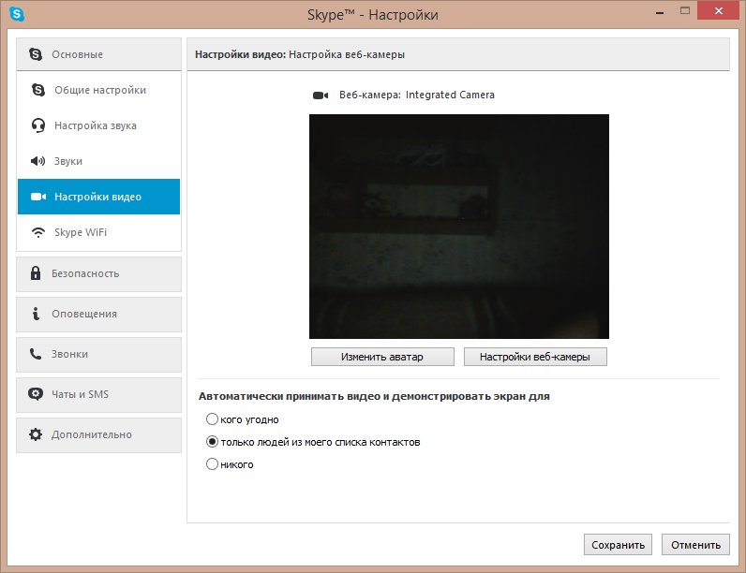746x573 pixels.
Task: Click Отменить to cancel changes
Action: click(x=695, y=545)
